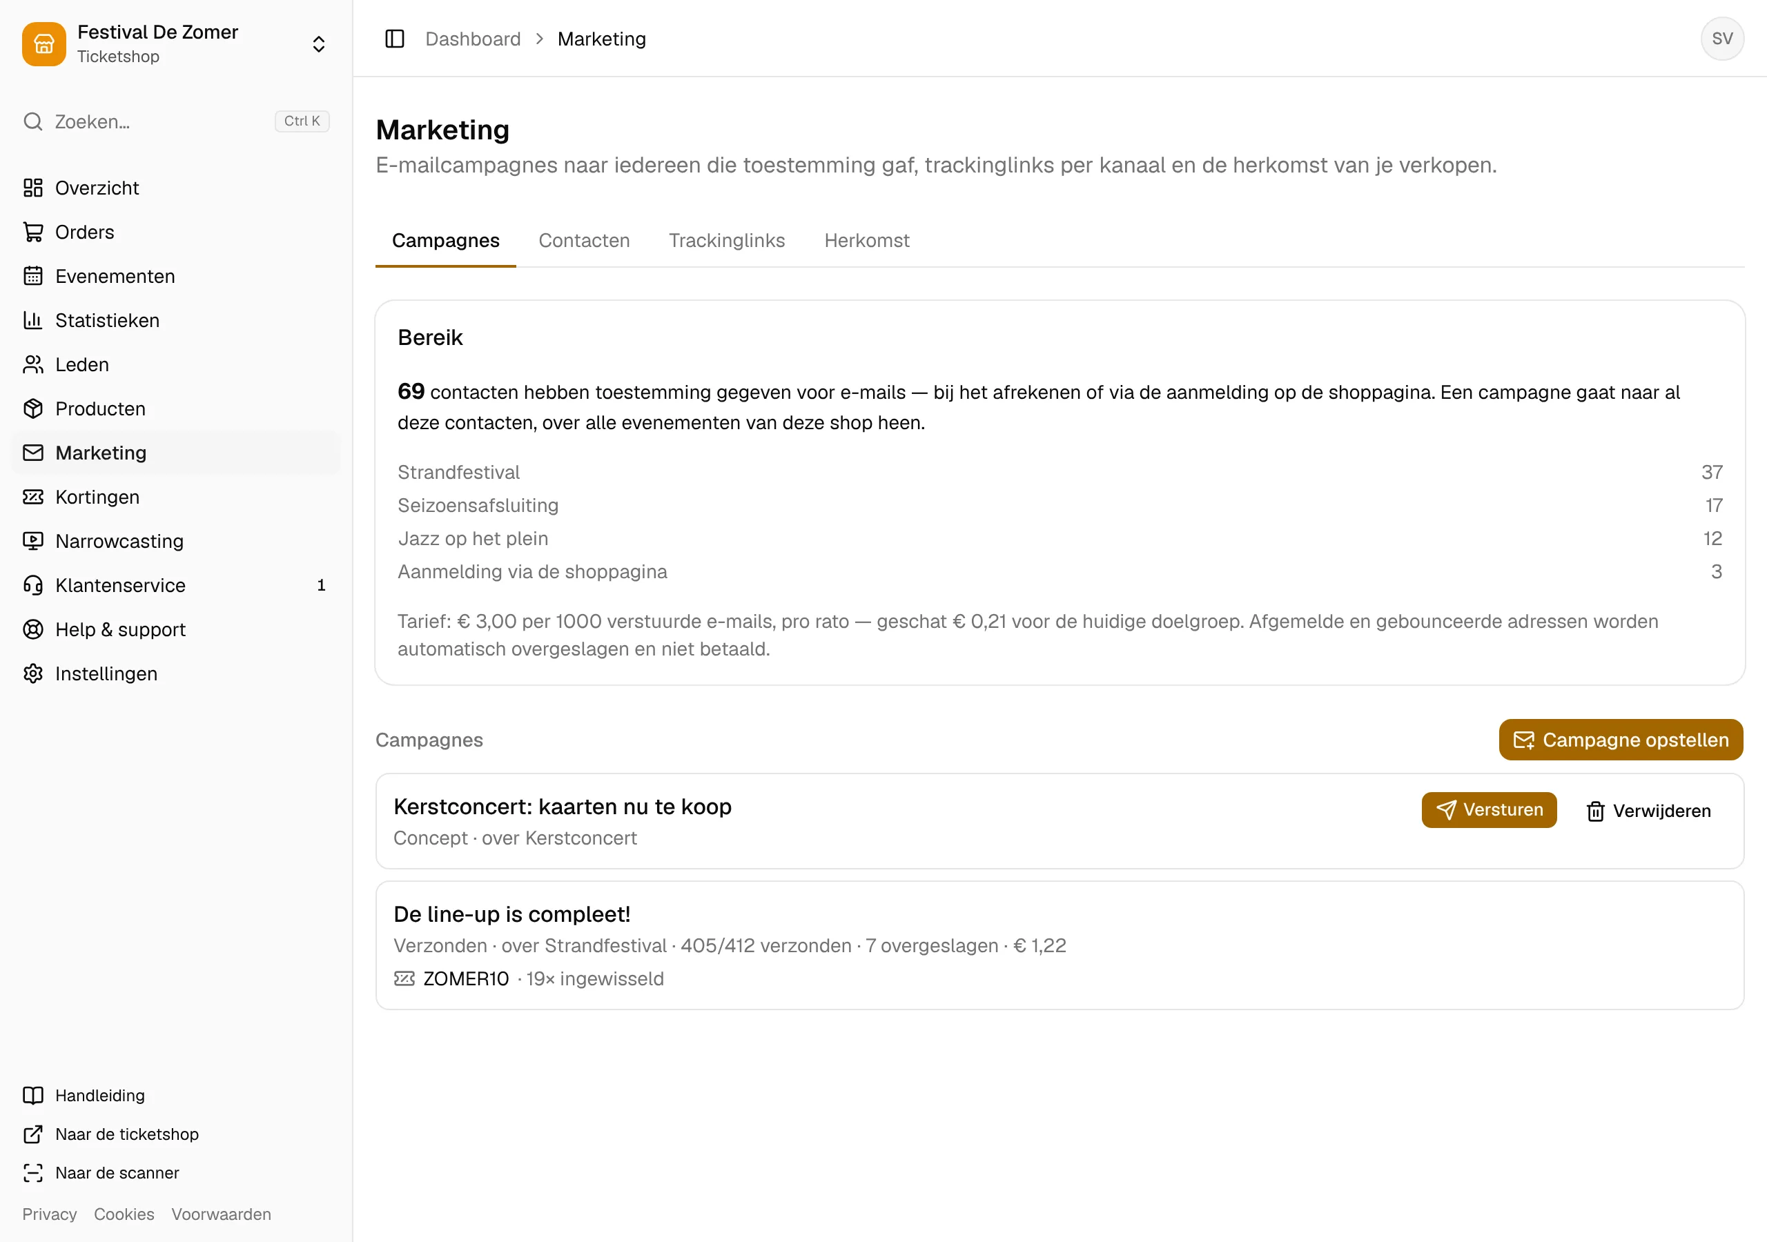Click the Ctrl K shortcut badge

[302, 121]
